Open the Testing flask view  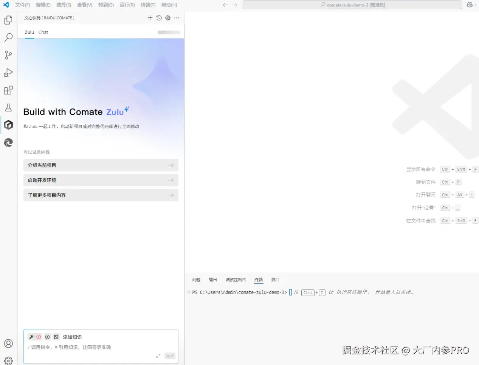tap(8, 108)
